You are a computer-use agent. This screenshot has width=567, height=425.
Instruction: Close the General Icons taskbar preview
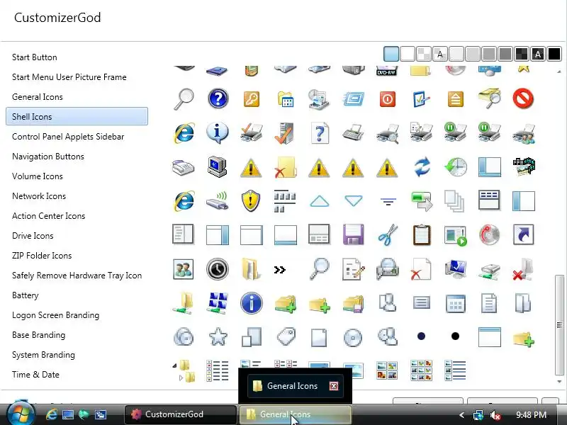(x=333, y=386)
